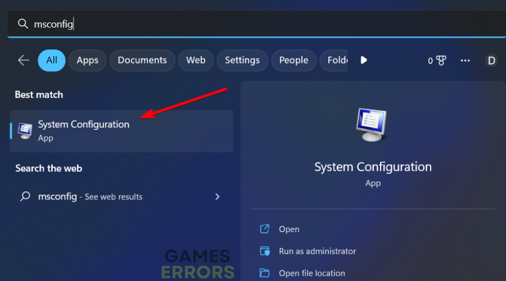
Task: Expand web results with the chevron arrow
Action: (x=217, y=197)
